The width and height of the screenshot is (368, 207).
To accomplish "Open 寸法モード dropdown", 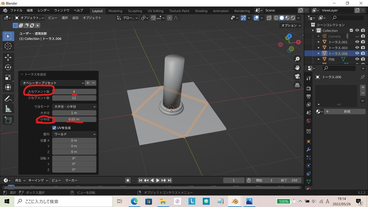I will (x=74, y=106).
